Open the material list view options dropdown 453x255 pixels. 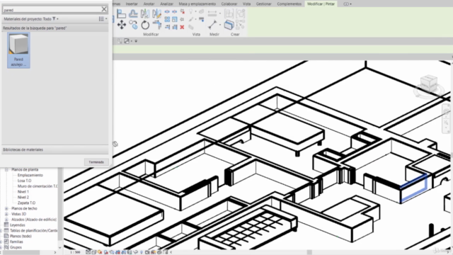[103, 19]
